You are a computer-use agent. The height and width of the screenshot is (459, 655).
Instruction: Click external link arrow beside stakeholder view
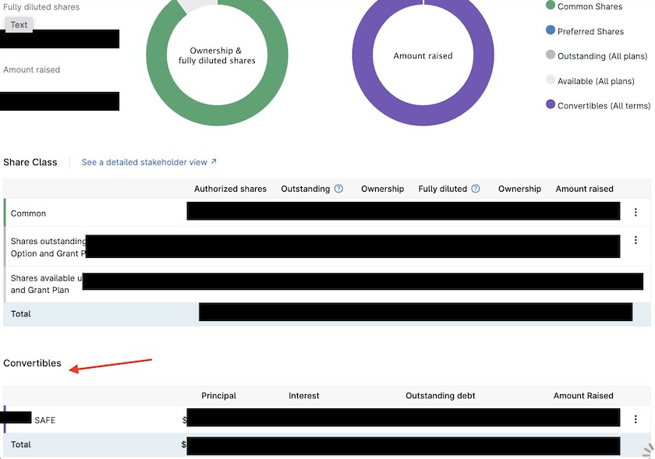click(214, 162)
